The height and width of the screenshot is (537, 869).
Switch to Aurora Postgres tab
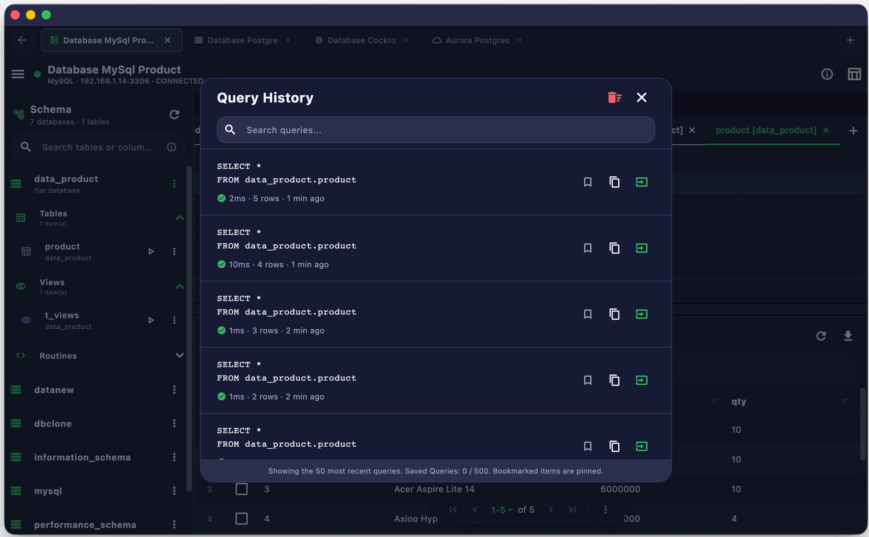477,40
